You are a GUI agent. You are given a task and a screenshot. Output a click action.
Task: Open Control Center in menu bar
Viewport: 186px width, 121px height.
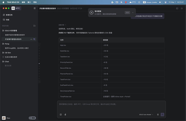tap(166, 2)
